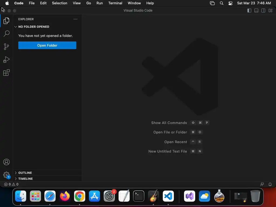276x207 pixels.
Task: Open Finder from the Dock
Action: pyautogui.click(x=20, y=196)
